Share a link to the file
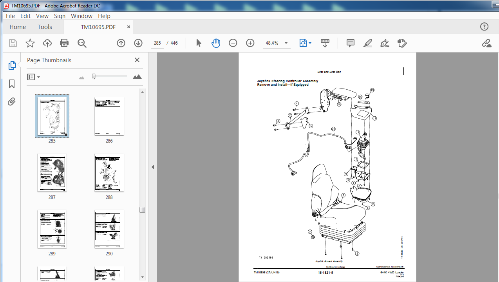Viewport: 499px width, 282px height. coord(487,43)
